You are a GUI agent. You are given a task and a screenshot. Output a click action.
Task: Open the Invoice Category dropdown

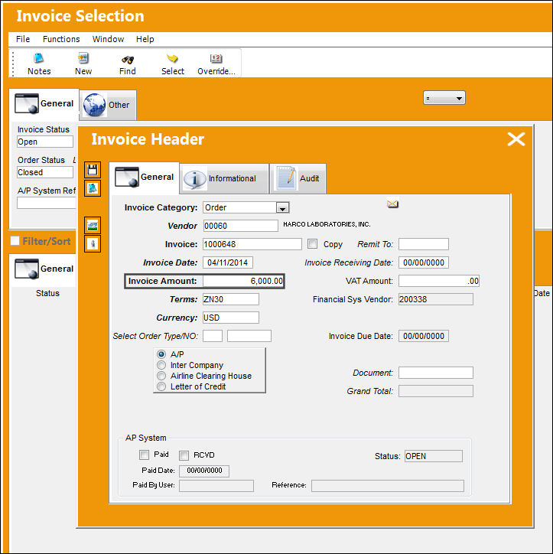click(282, 208)
